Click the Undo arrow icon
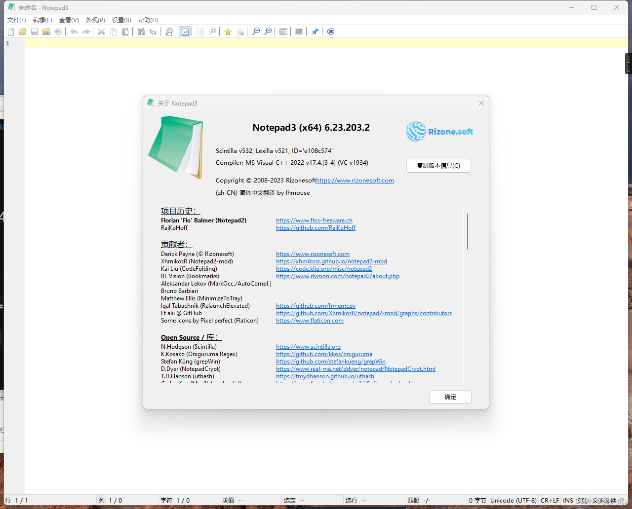 (74, 32)
